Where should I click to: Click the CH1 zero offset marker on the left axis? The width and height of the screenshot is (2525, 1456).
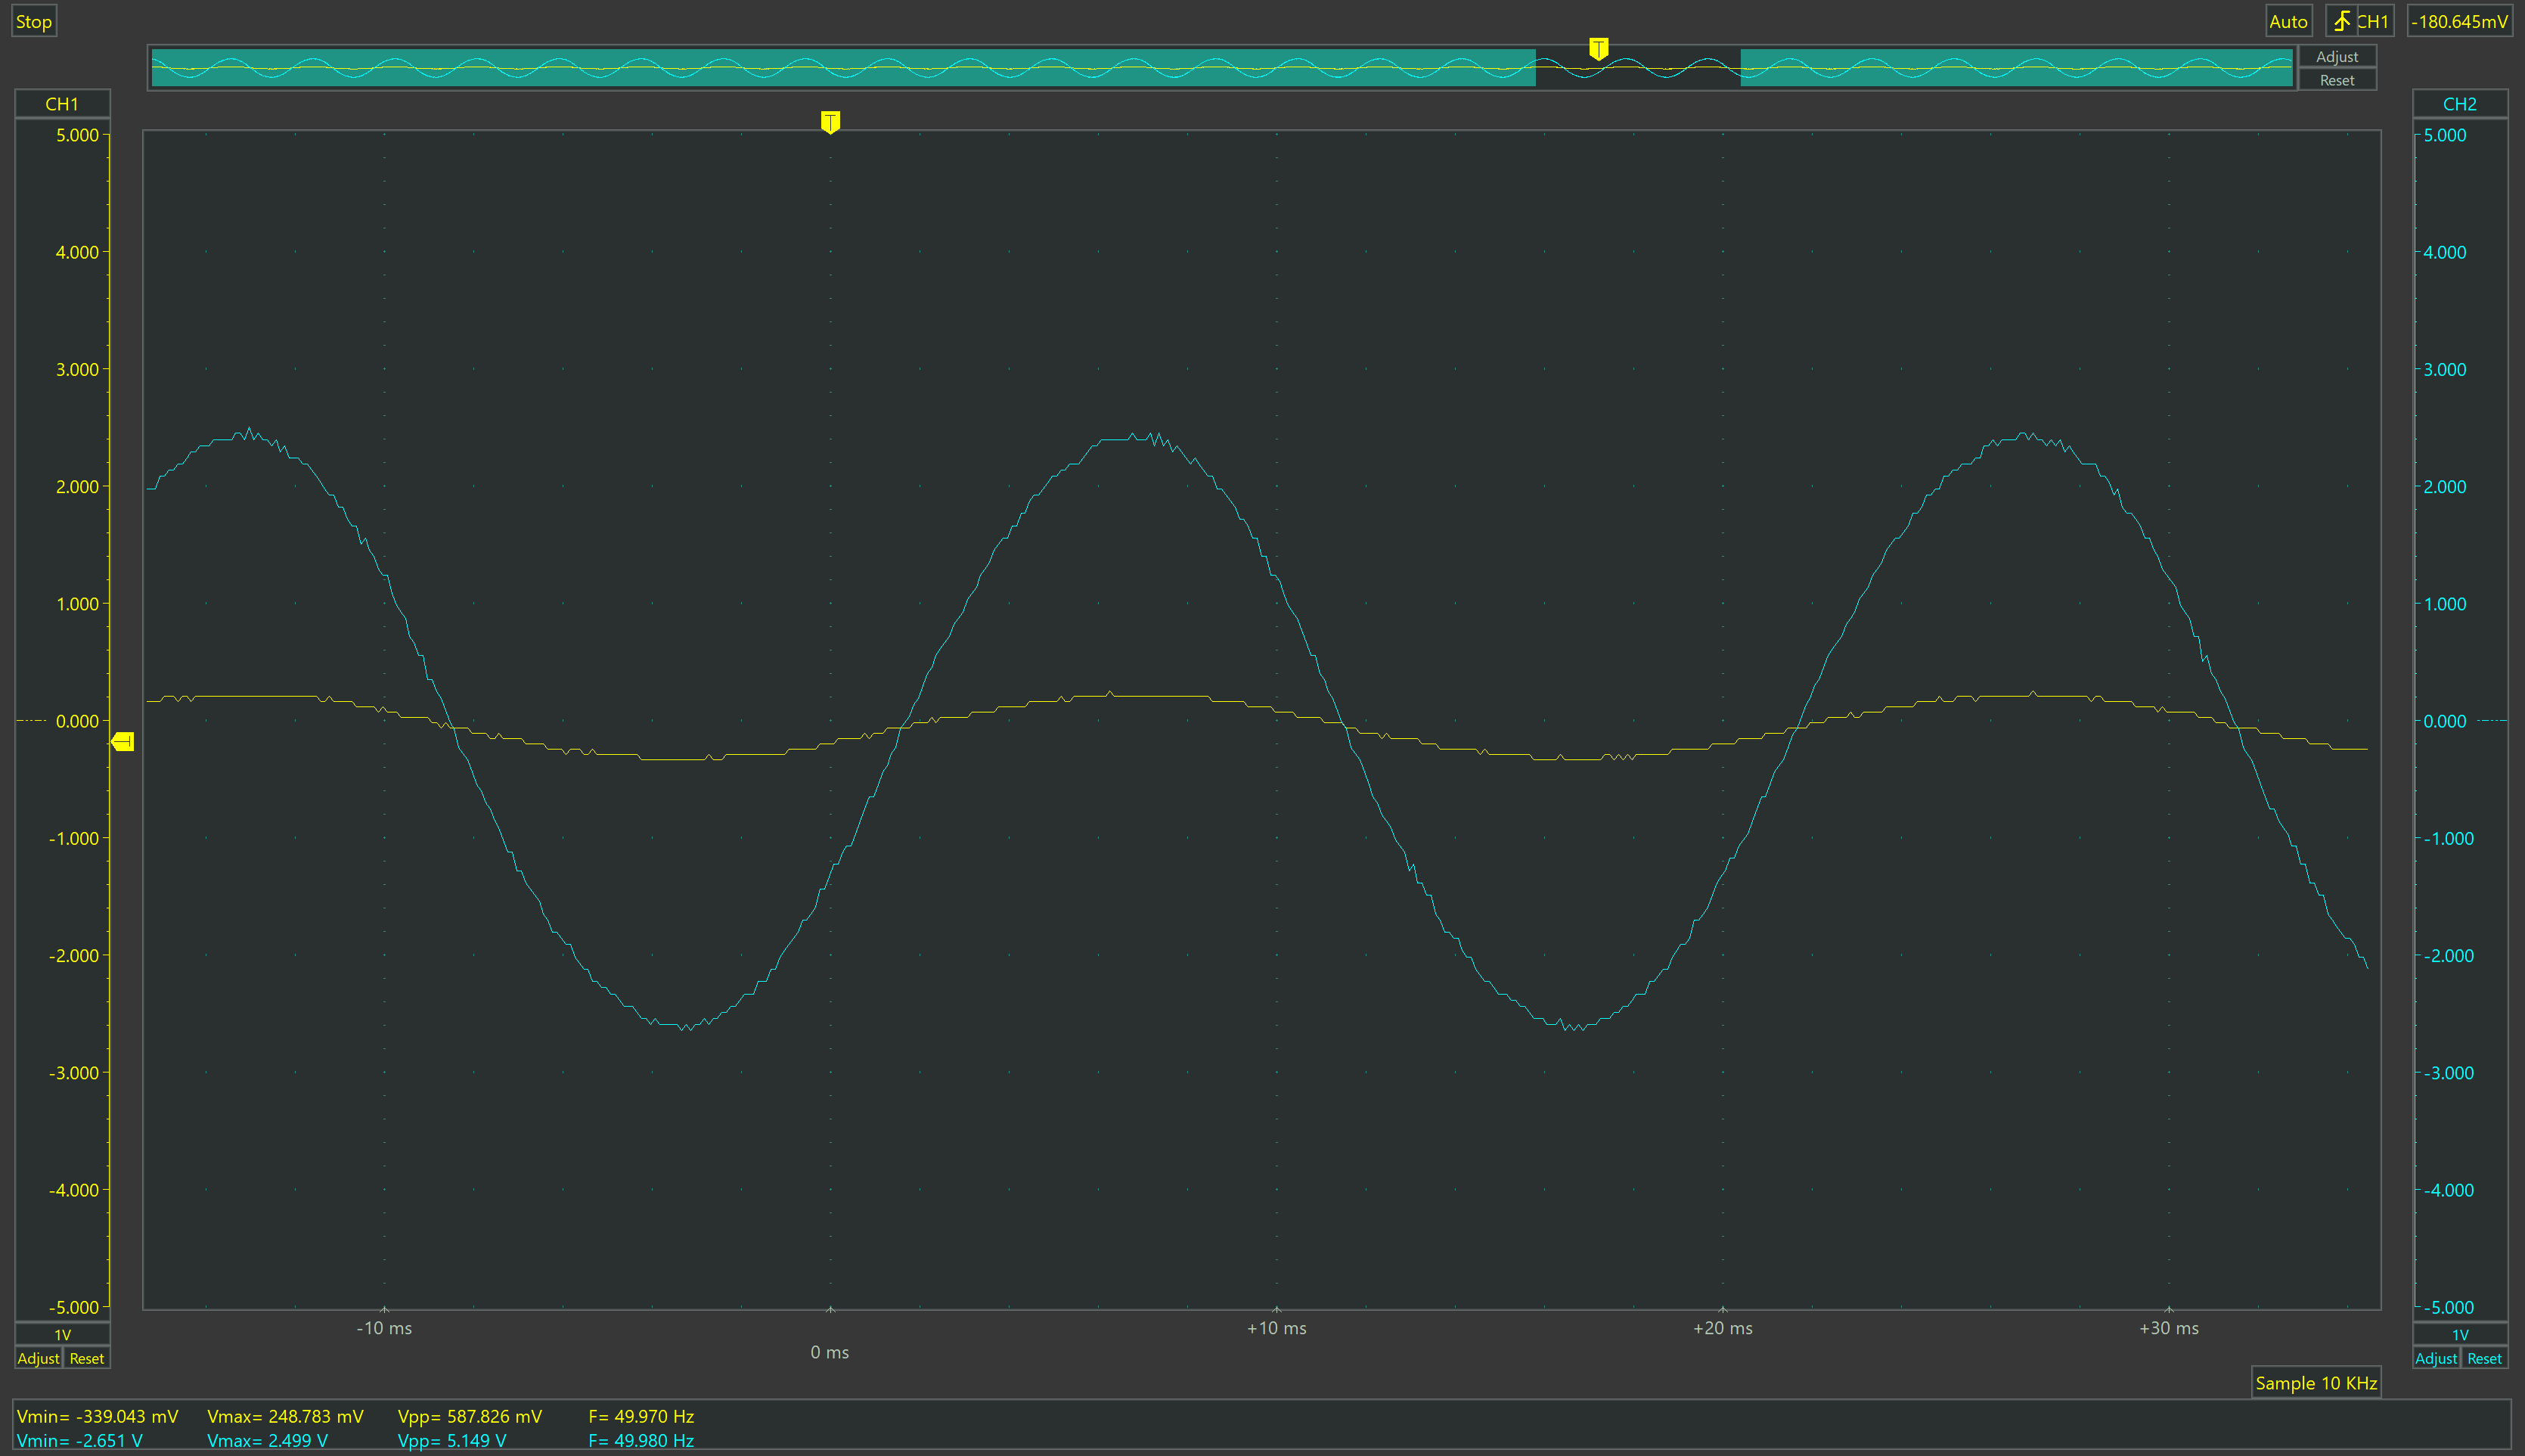pos(32,721)
